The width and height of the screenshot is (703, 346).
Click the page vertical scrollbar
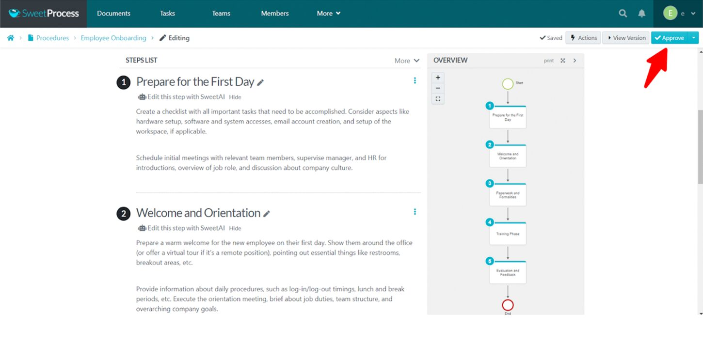[x=700, y=147]
